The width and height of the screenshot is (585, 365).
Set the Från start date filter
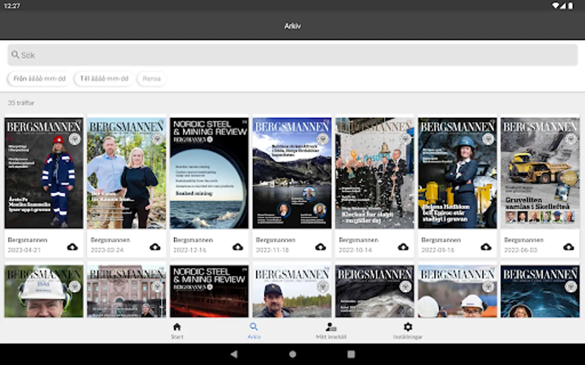(39, 79)
